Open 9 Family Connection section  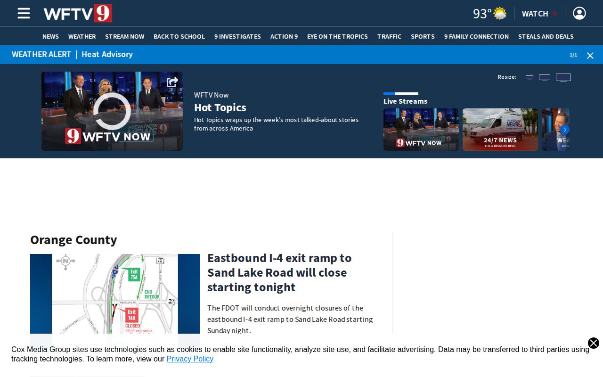click(x=476, y=36)
